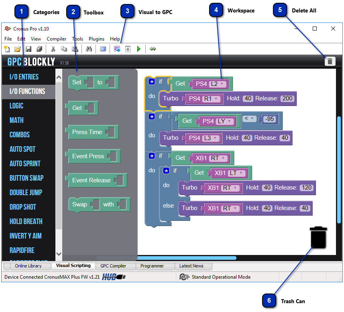Click the Save toolbar icon

[x=28, y=49]
